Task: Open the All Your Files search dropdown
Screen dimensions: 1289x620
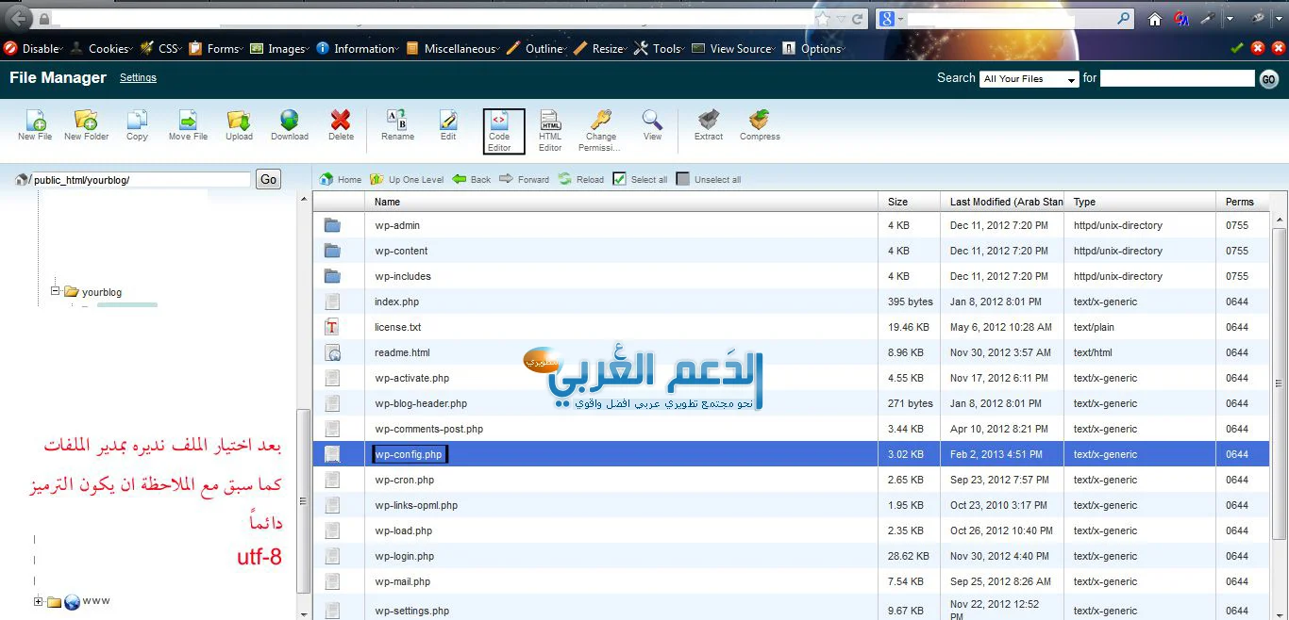Action: click(1029, 79)
